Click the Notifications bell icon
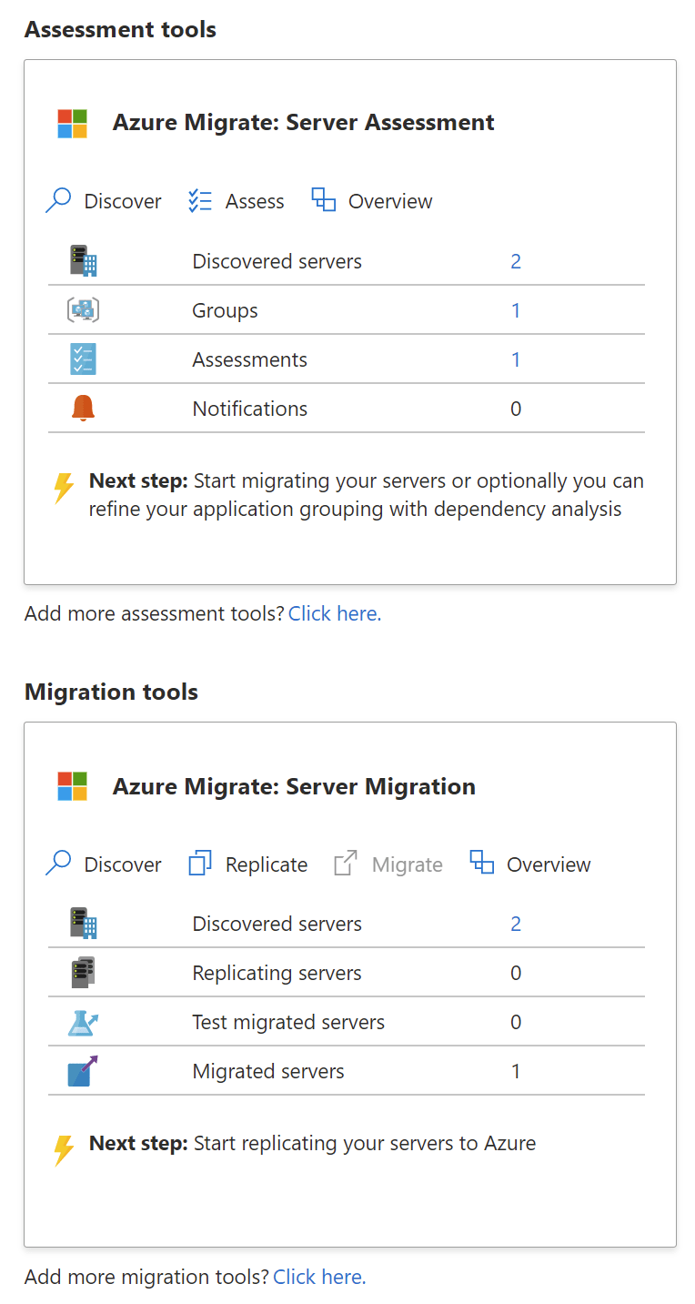 point(83,409)
